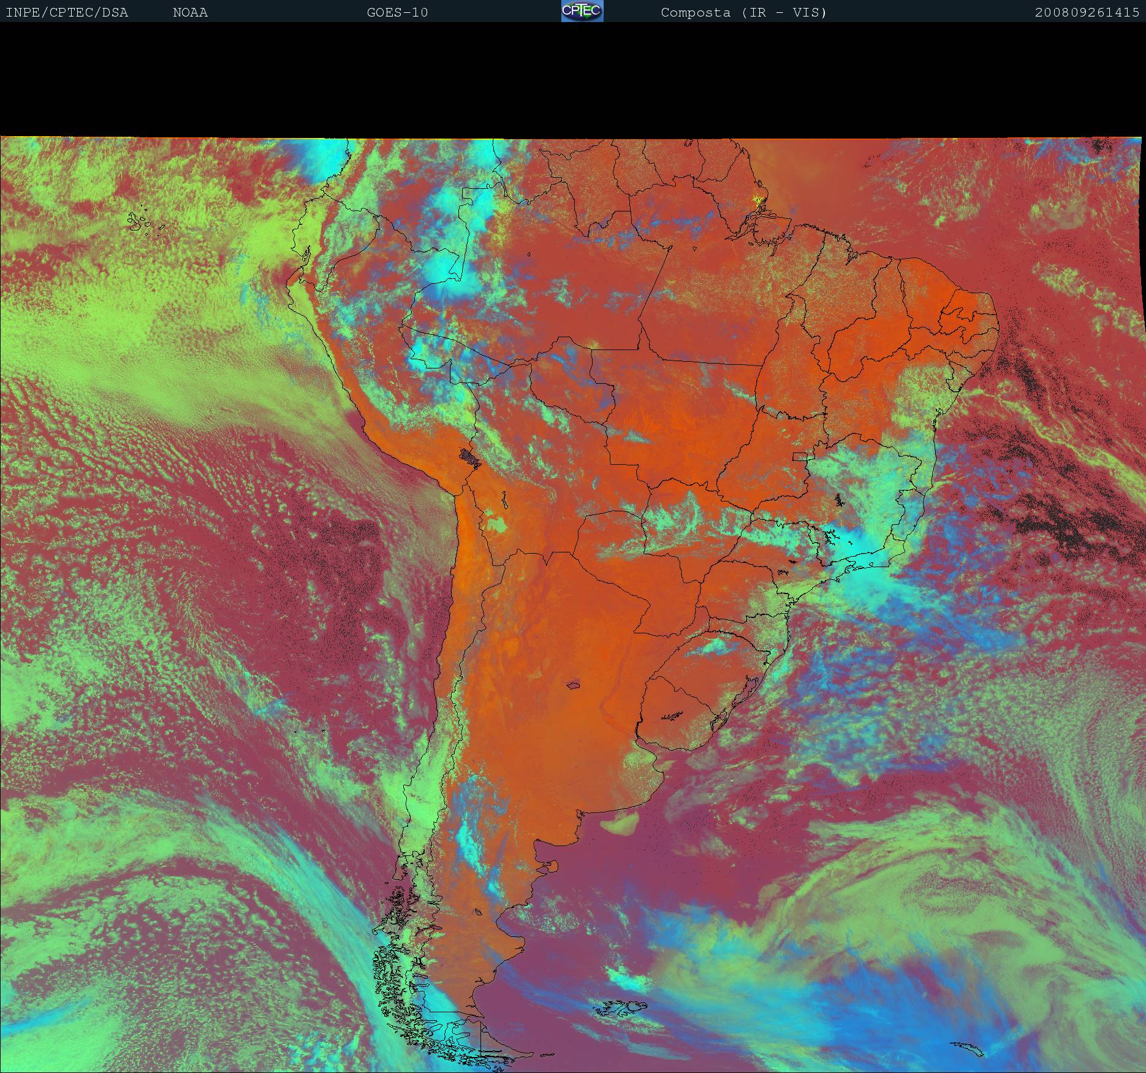Click the CPTEC logo in the header

(582, 11)
